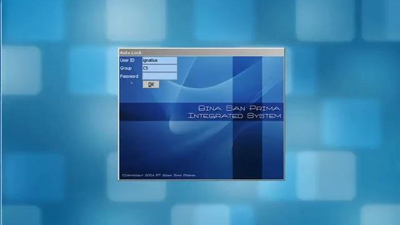
Task: Click the Group label text
Action: tap(126, 68)
